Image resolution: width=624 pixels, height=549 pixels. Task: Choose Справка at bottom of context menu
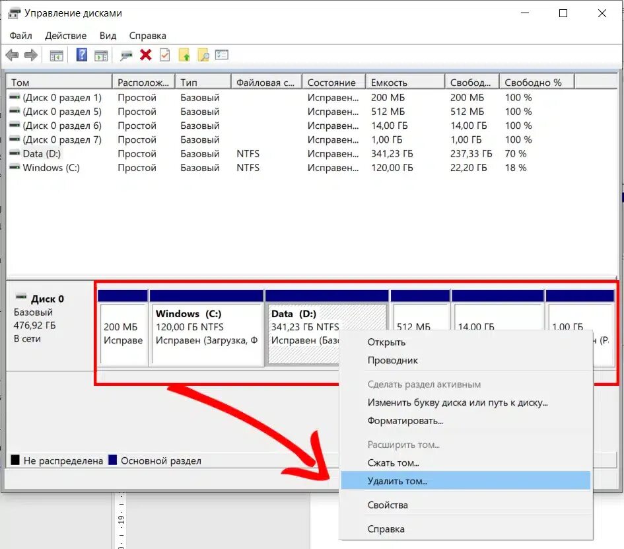pos(466,529)
